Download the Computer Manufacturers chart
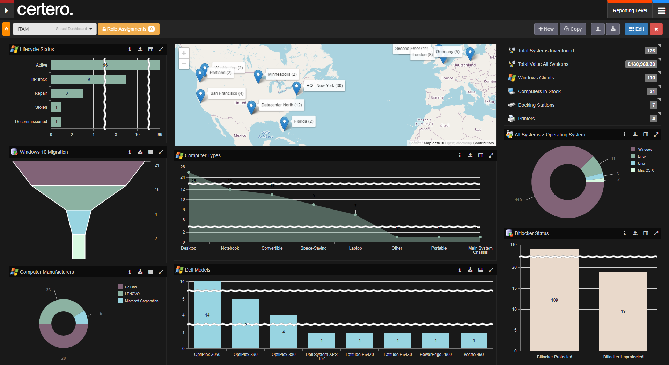 [x=140, y=272]
